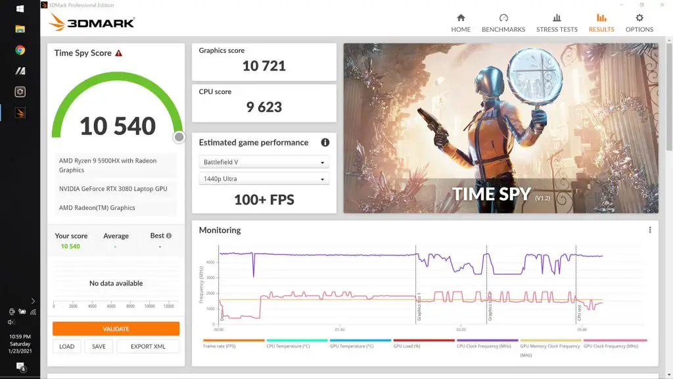Viewport: 673px width, 379px height.
Task: Click the score gauge end handle
Action: [x=179, y=137]
